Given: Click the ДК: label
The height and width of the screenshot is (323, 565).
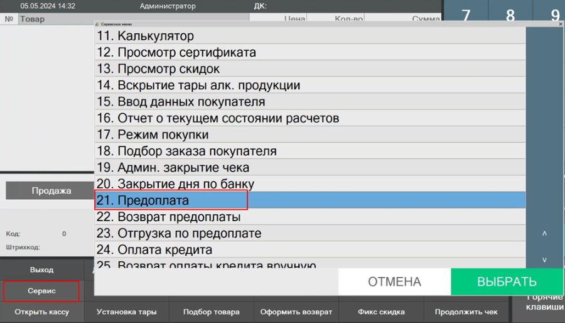Looking at the screenshot, I should (x=260, y=6).
